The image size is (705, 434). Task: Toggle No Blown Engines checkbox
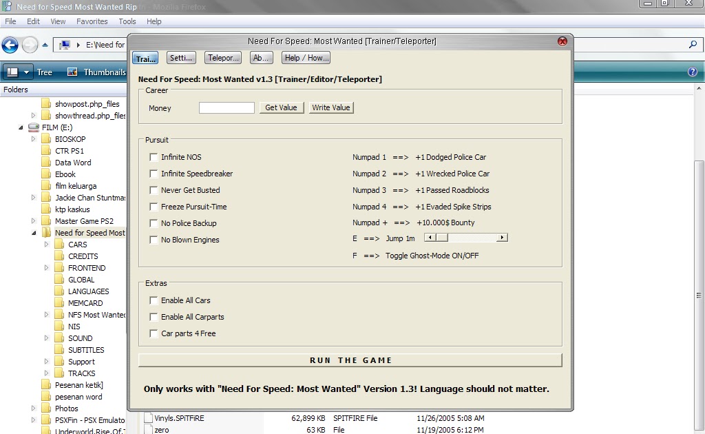(x=154, y=240)
